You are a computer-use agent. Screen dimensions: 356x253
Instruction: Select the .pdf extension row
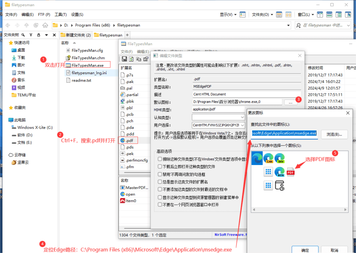(x=129, y=140)
